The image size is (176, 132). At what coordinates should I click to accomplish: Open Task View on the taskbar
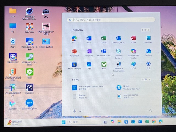click(105, 122)
